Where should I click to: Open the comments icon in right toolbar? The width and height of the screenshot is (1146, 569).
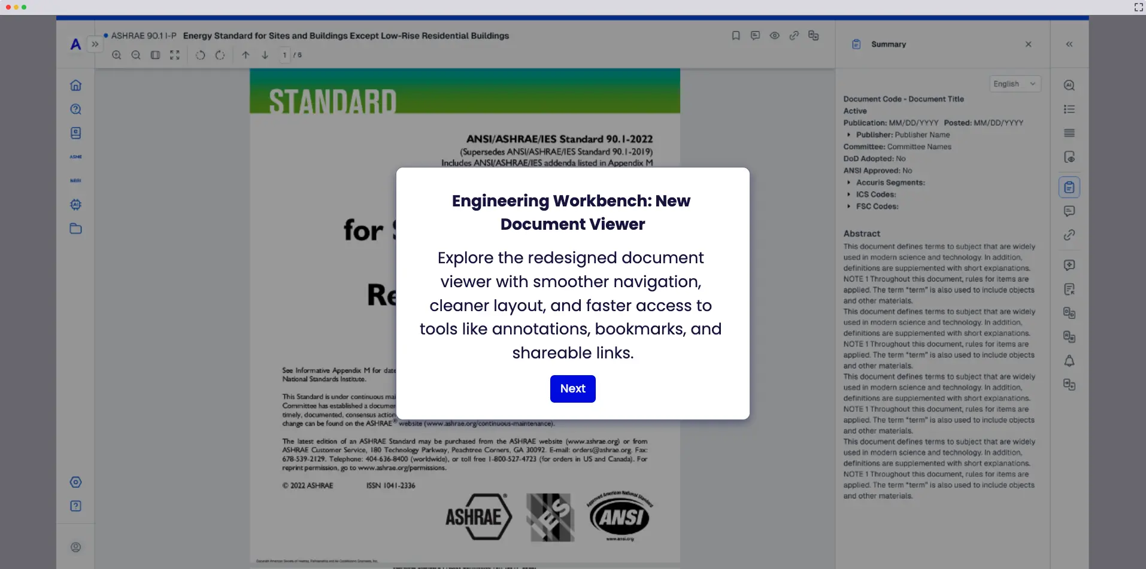coord(1069,211)
